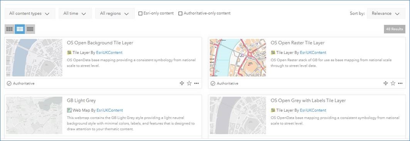Viewport: 410px width, 141px height.
Task: Click Tile Layer icon on OS Open Grey with Labels
Action: point(273,110)
